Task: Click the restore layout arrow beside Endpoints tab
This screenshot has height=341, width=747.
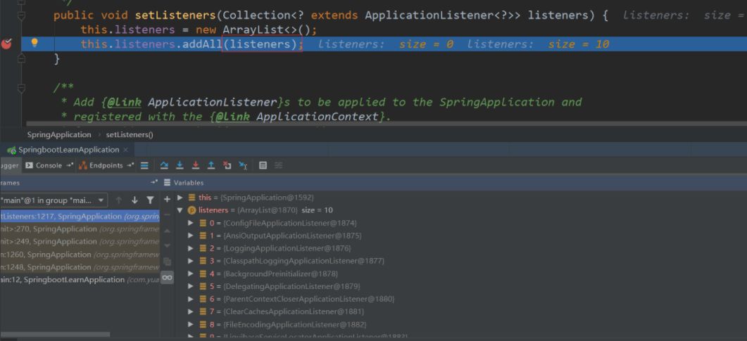Action: pyautogui.click(x=130, y=165)
